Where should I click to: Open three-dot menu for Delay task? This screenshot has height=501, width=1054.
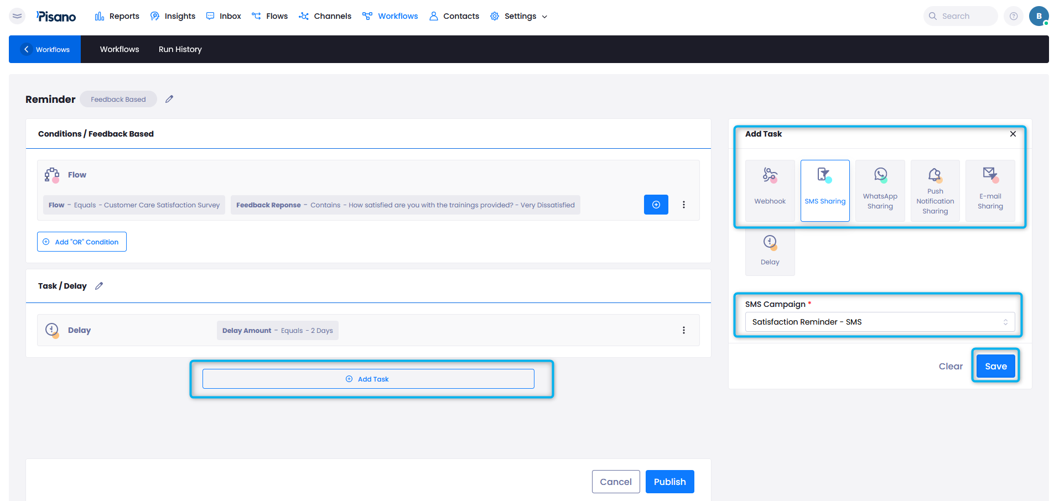683,330
